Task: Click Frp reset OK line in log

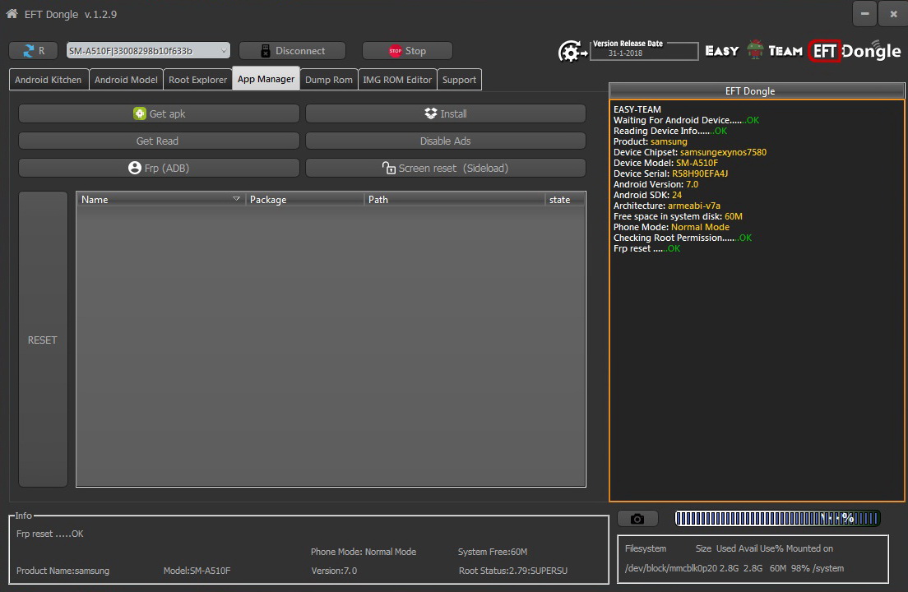Action: coord(646,249)
